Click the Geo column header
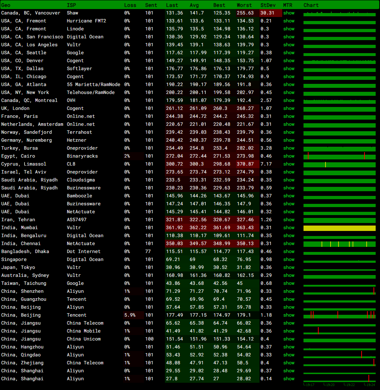The width and height of the screenshot is (380, 390). (x=6, y=5)
